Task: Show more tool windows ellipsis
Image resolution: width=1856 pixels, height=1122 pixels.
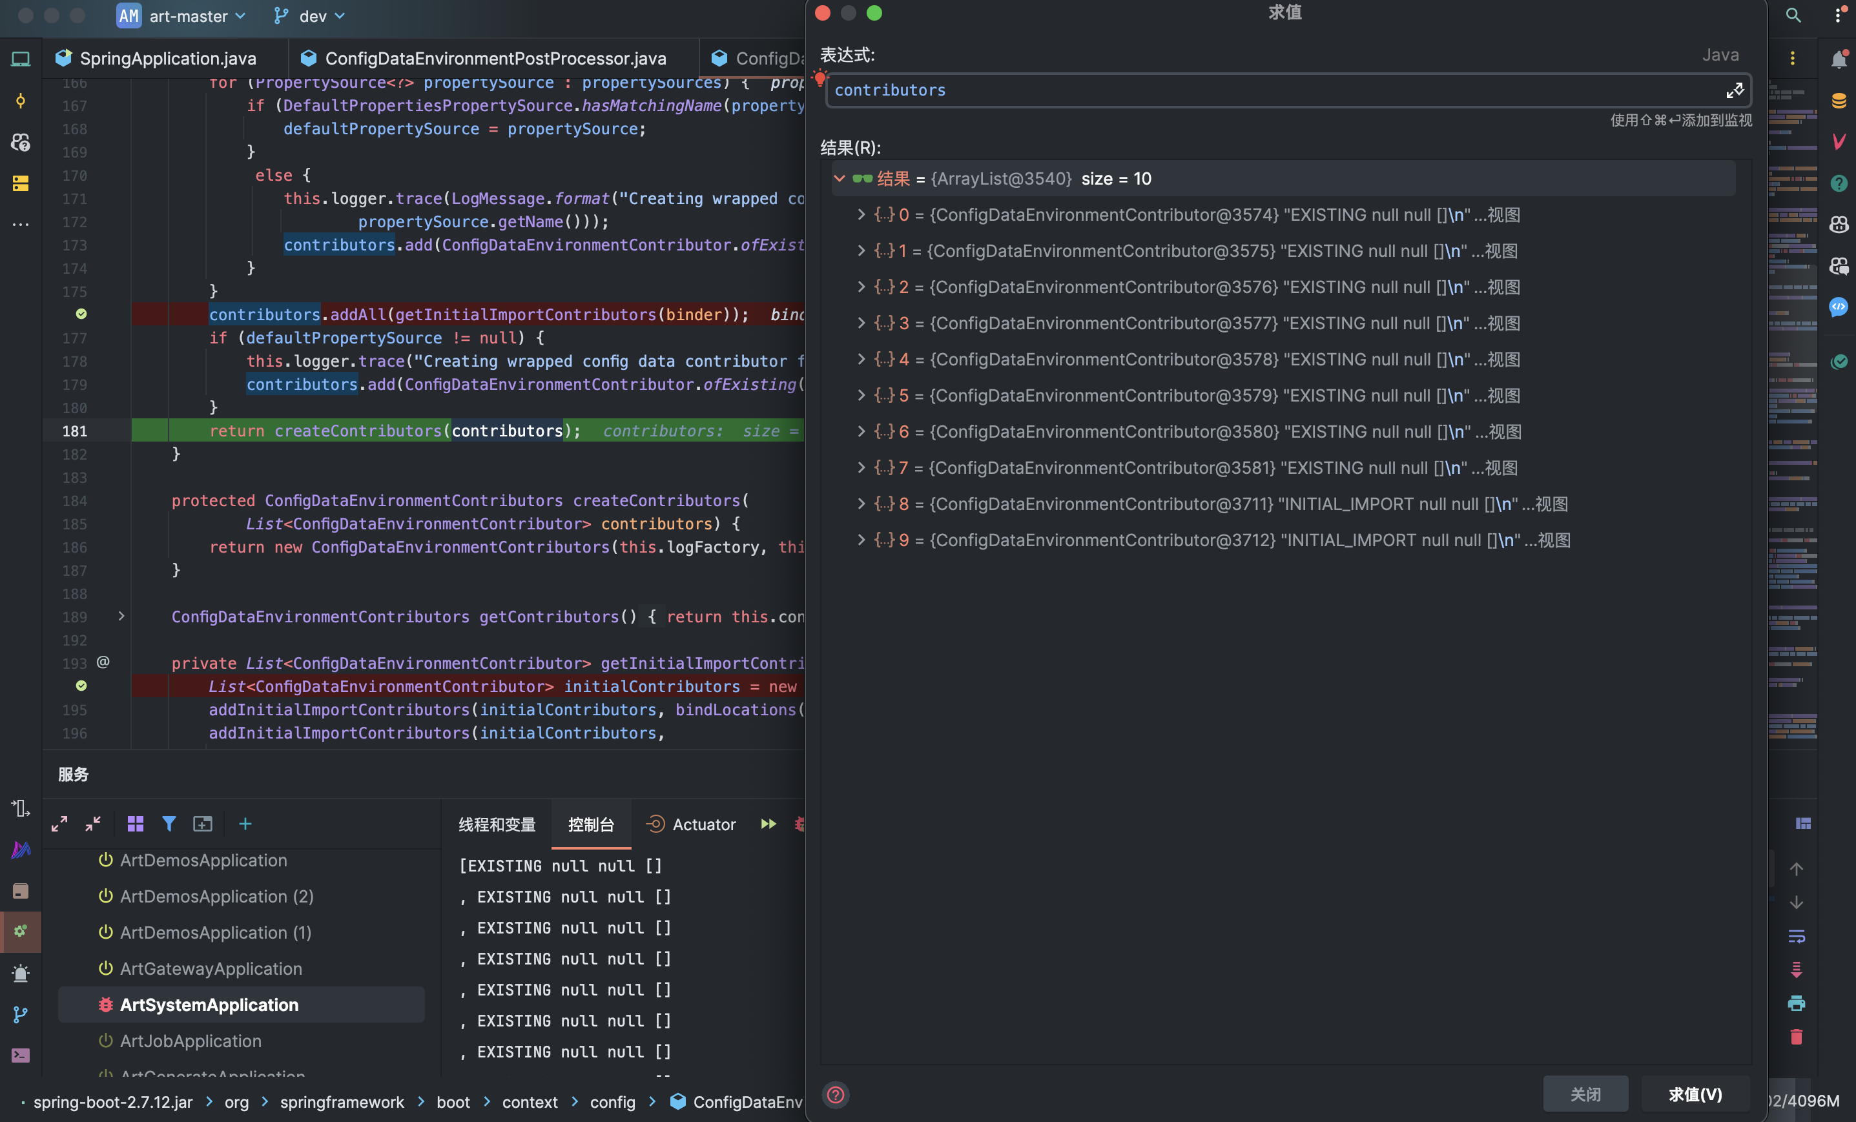Action: 20,225
